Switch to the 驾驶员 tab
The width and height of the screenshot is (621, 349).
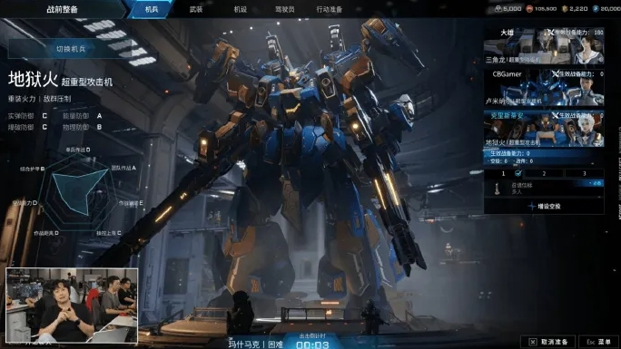285,9
